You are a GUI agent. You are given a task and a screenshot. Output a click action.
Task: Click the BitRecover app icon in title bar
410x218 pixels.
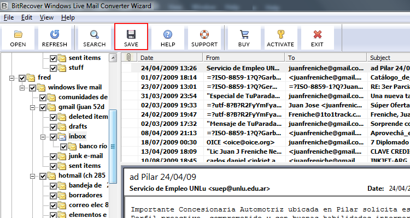[x=4, y=5]
